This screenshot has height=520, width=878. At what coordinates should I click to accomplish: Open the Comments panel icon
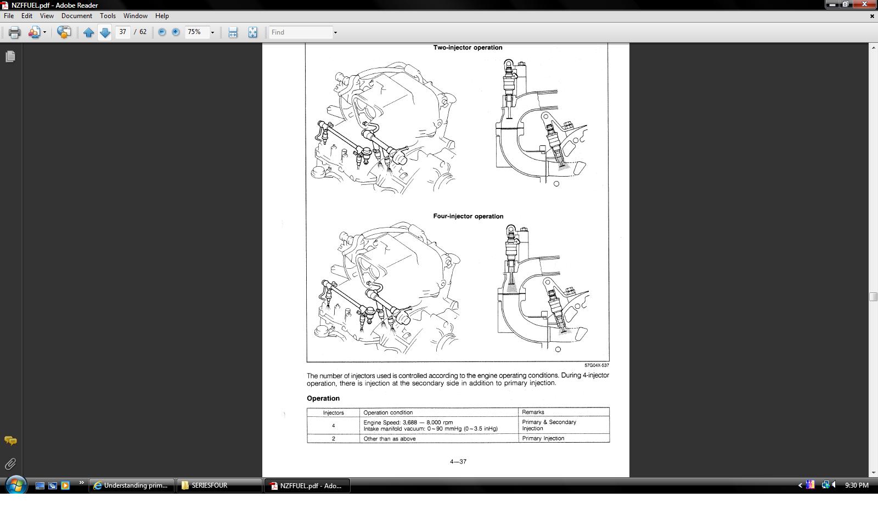pyautogui.click(x=10, y=440)
